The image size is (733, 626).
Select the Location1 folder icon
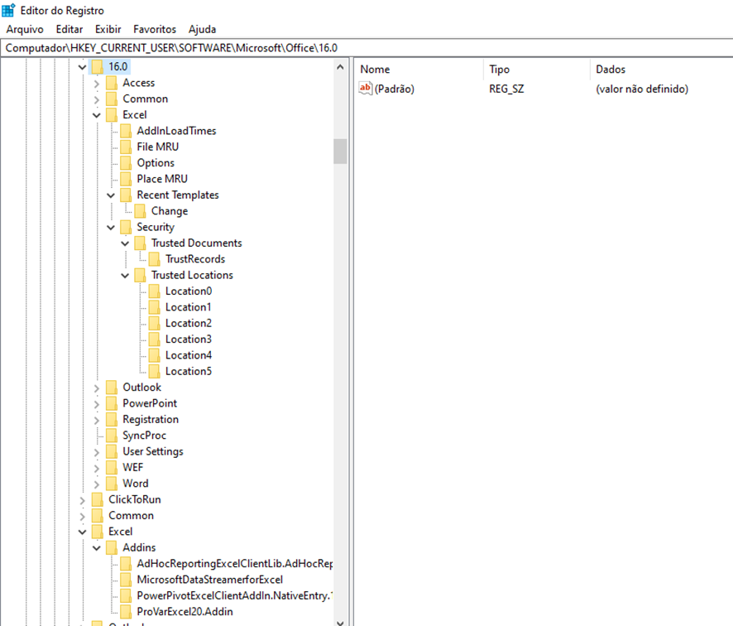coord(154,307)
